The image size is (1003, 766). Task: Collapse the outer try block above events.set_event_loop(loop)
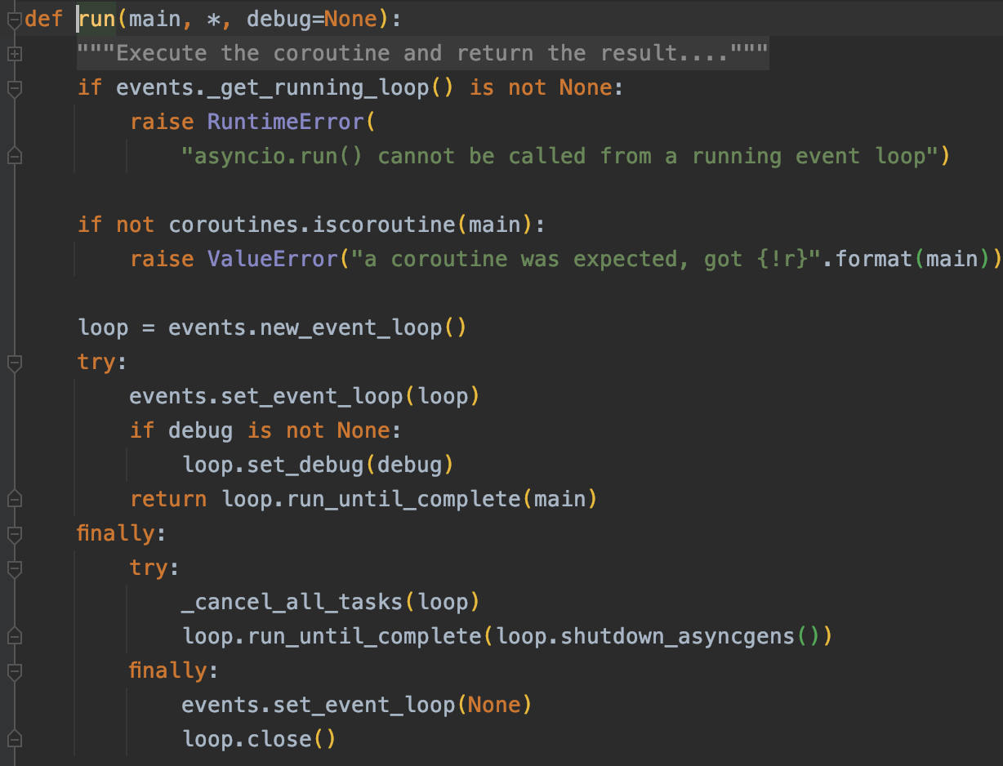point(13,363)
